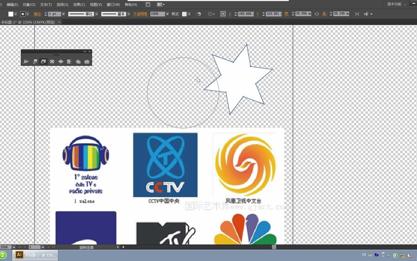Screen dimensions: 417x261
Task: Open the select similar objects icon dropdown
Action: [368, 14]
